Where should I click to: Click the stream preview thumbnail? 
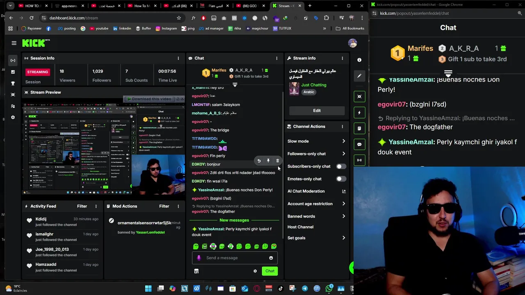[104, 149]
